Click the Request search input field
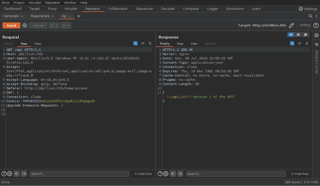The image size is (320, 186). 79,174
